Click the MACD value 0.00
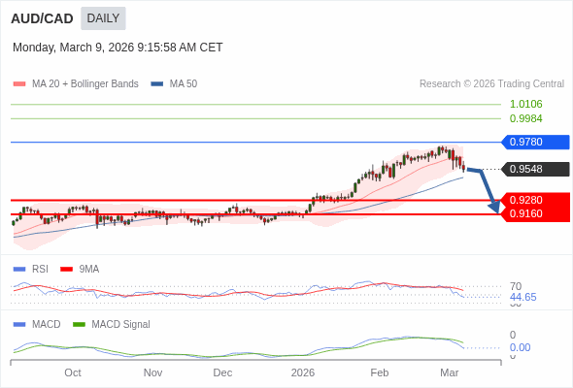The height and width of the screenshot is (388, 573). tap(520, 347)
